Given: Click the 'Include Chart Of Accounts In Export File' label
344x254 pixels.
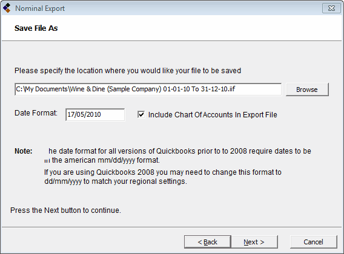Looking at the screenshot, I should (213, 115).
